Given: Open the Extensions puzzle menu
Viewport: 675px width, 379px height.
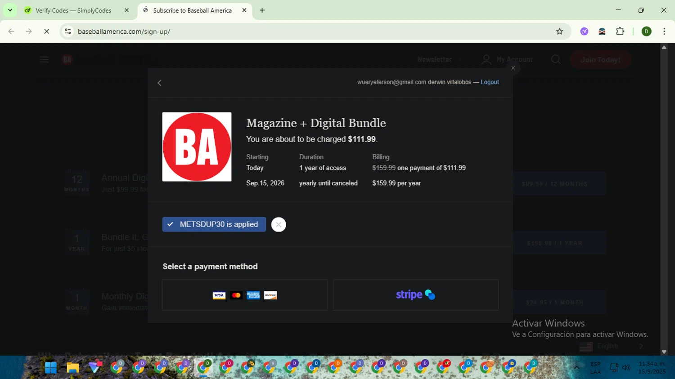Looking at the screenshot, I should 620,31.
